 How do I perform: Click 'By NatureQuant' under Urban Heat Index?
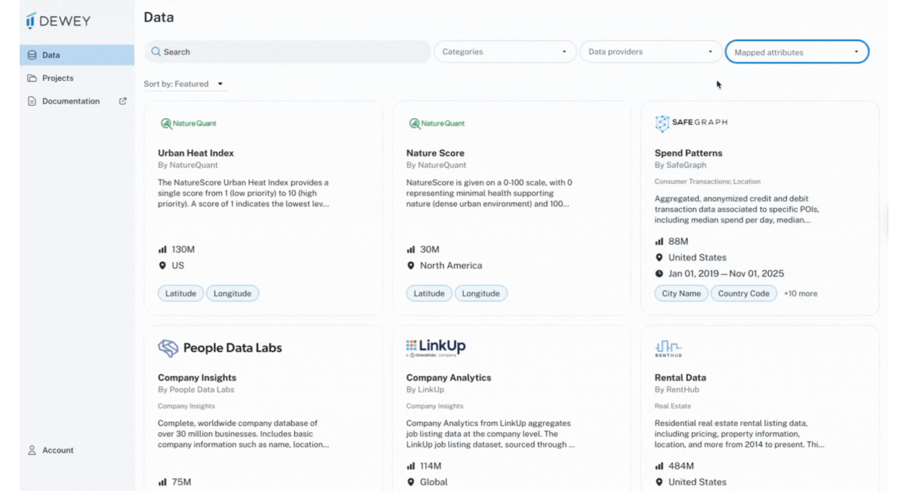coord(188,165)
